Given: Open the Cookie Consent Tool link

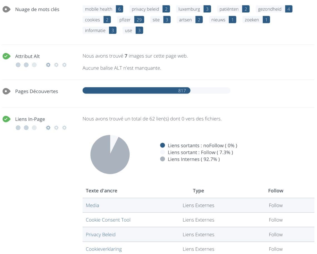Looking at the screenshot, I should [x=108, y=220].
